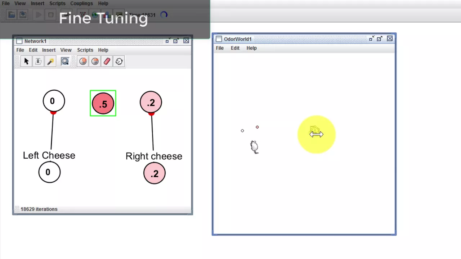Click the open folder icon in main toolbar
Screen dimensions: 461x259
point(12,15)
